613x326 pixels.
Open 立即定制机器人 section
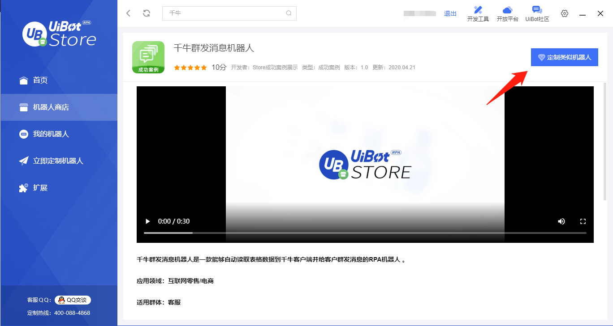pyautogui.click(x=51, y=161)
